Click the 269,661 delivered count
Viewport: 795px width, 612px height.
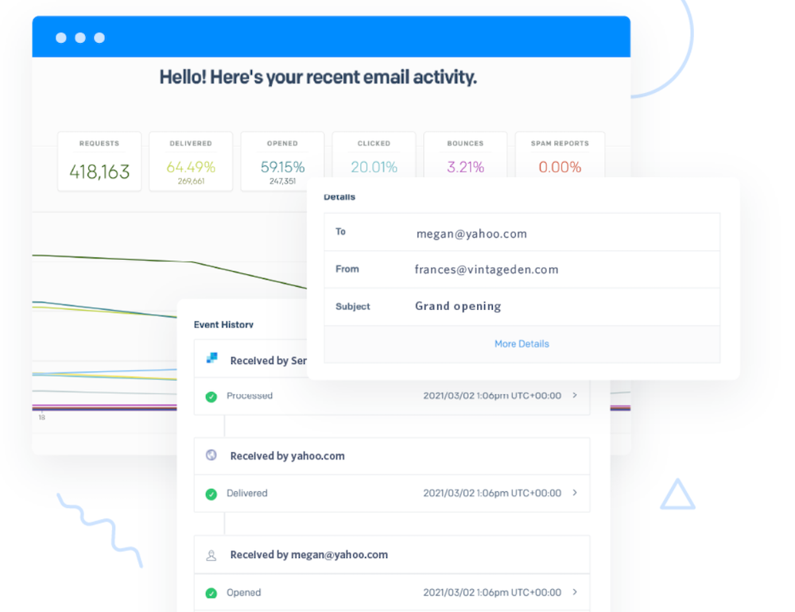tap(191, 181)
